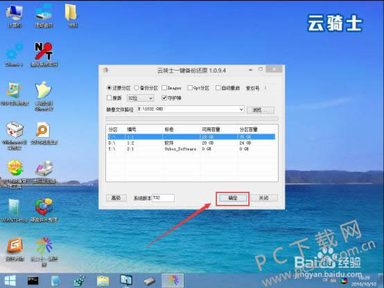384x288 pixels.
Task: Click the 系统版本 input field
Action: 164,198
